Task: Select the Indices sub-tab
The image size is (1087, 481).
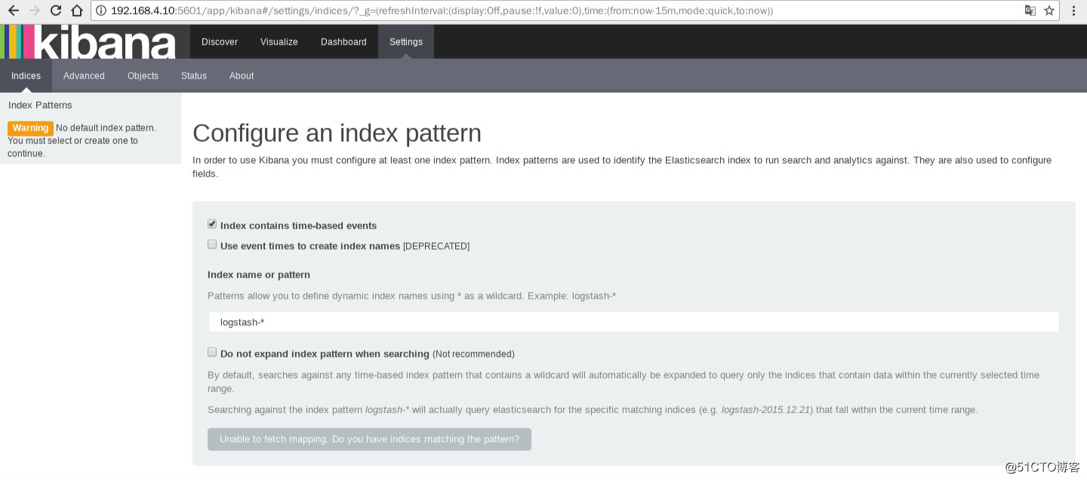Action: (x=26, y=75)
